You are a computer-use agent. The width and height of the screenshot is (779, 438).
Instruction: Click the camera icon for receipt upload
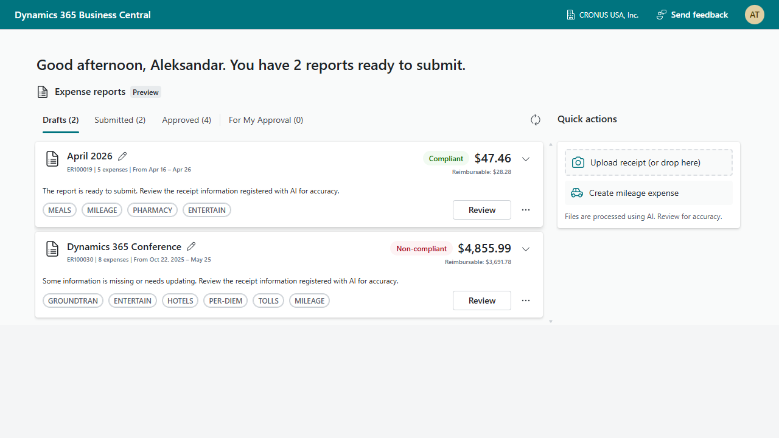point(578,162)
